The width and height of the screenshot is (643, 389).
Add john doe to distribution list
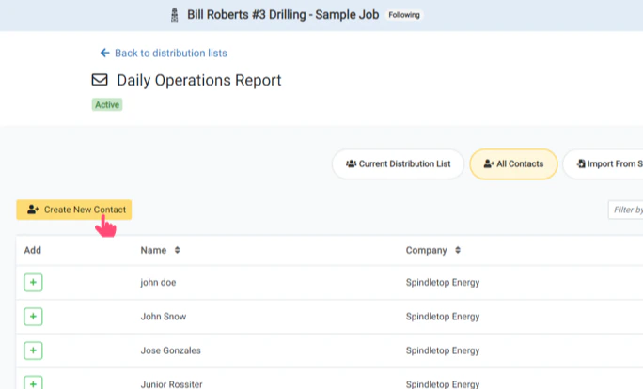click(x=33, y=283)
